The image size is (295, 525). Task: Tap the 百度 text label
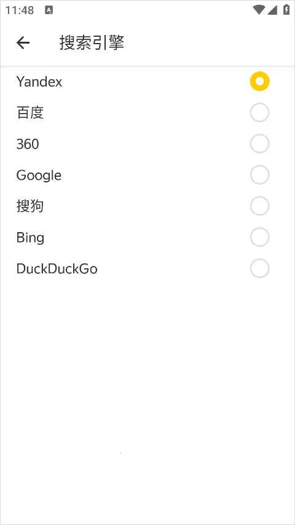[x=30, y=113]
